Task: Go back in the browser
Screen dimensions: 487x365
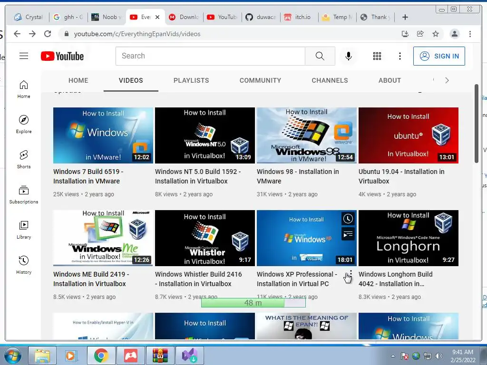Action: point(17,34)
